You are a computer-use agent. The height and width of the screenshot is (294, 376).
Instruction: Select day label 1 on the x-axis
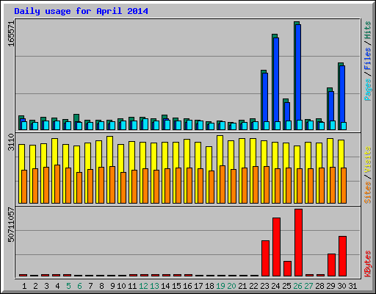[24, 286]
